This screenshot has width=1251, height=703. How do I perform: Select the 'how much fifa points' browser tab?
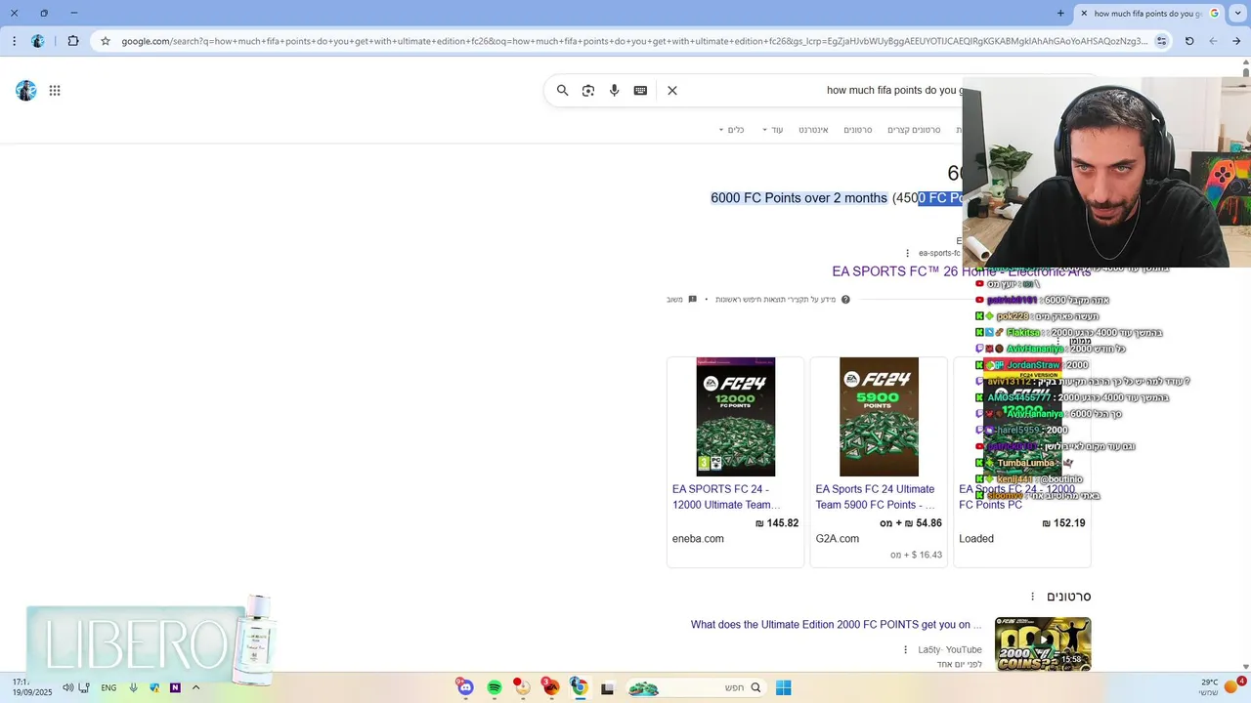(1148, 13)
